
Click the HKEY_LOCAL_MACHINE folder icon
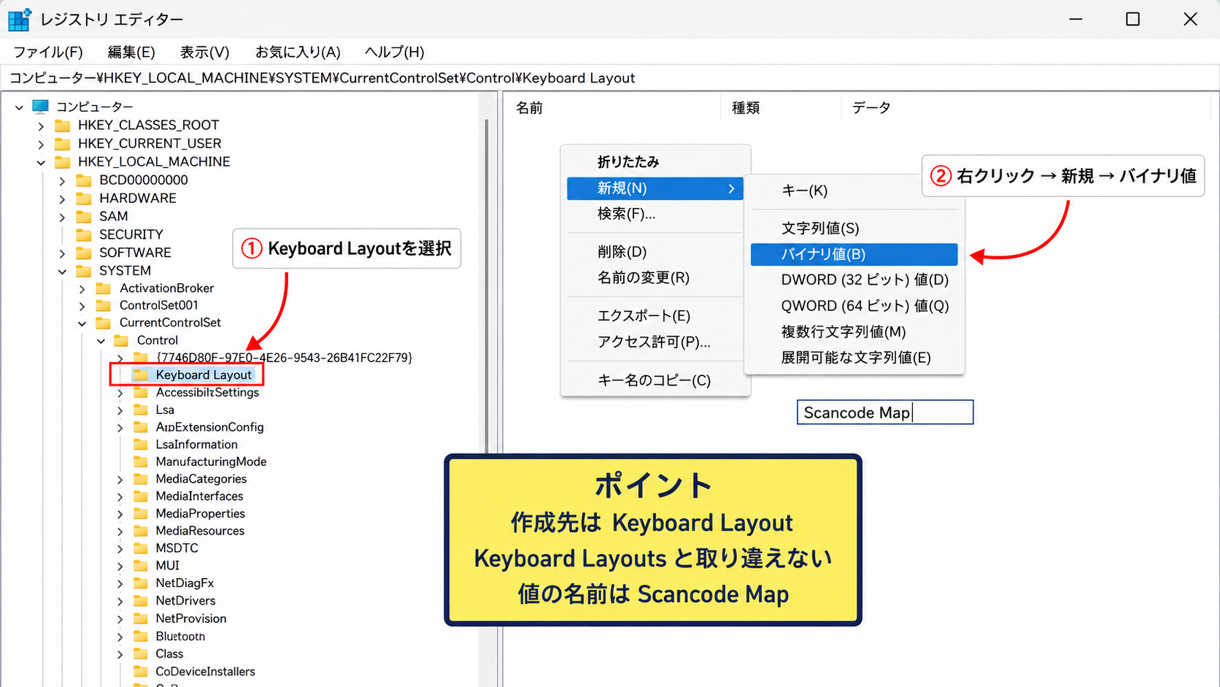pos(63,162)
